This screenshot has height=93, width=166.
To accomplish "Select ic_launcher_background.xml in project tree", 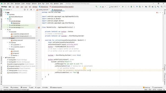I will pyautogui.click(x=20, y=34).
